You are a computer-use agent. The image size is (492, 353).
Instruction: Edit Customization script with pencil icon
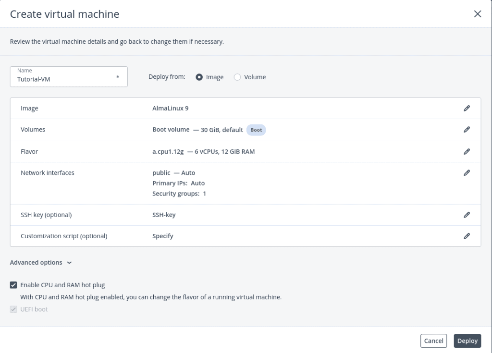[467, 236]
